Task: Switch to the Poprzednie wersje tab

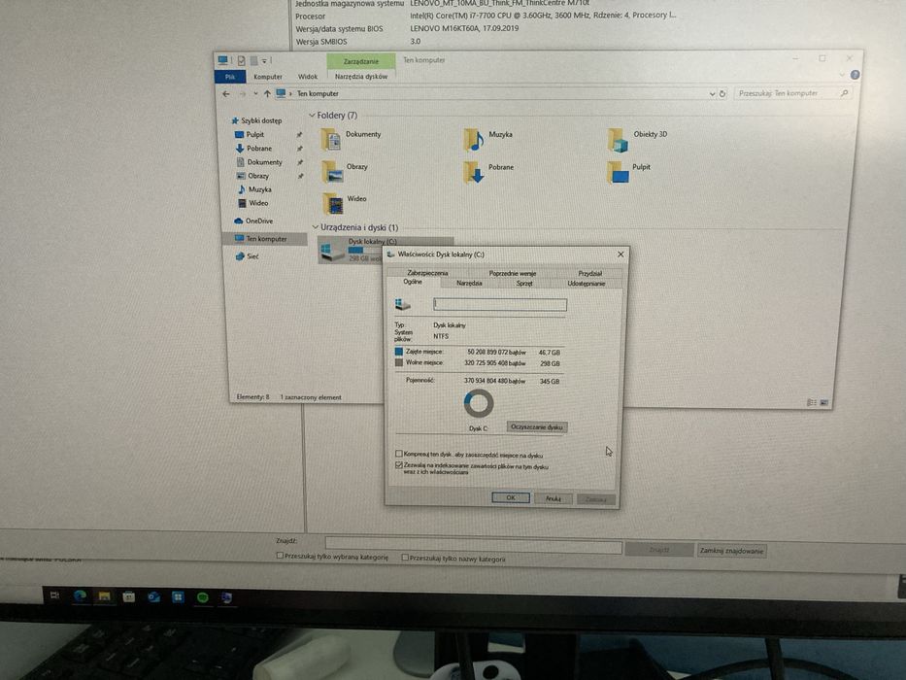Action: [513, 274]
